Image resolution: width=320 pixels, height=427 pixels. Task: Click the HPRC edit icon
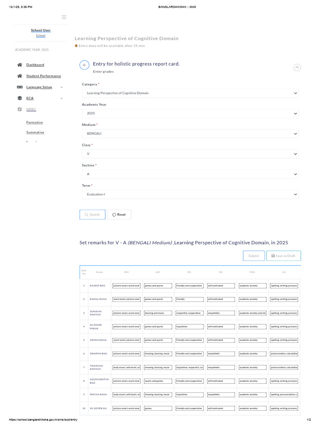point(20,110)
